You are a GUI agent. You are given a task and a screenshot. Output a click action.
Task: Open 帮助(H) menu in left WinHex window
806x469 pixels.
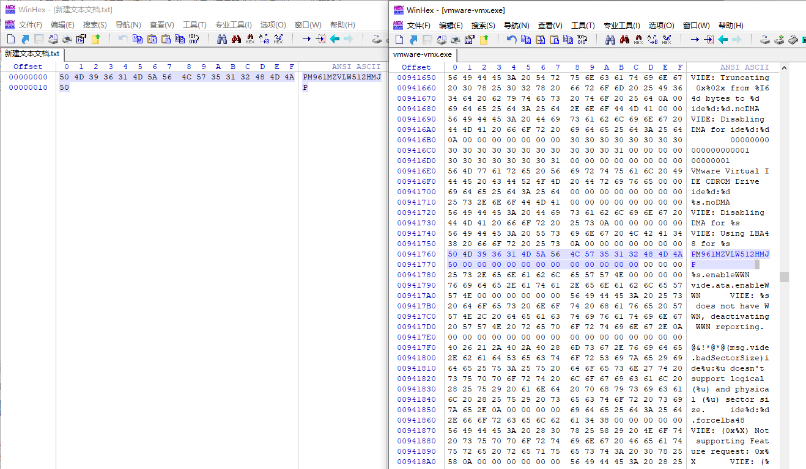[x=342, y=25]
